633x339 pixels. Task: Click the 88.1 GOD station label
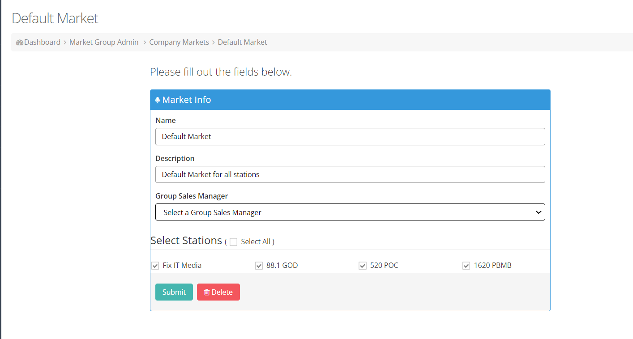coord(282,265)
